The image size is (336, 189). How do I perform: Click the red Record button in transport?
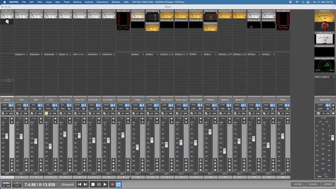(x=112, y=184)
